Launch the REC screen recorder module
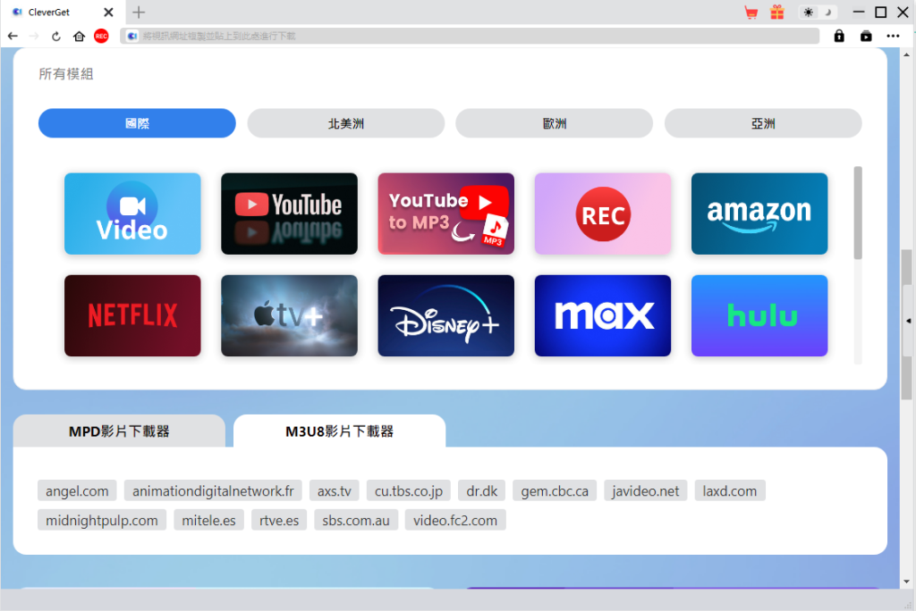The height and width of the screenshot is (611, 916). (x=602, y=213)
